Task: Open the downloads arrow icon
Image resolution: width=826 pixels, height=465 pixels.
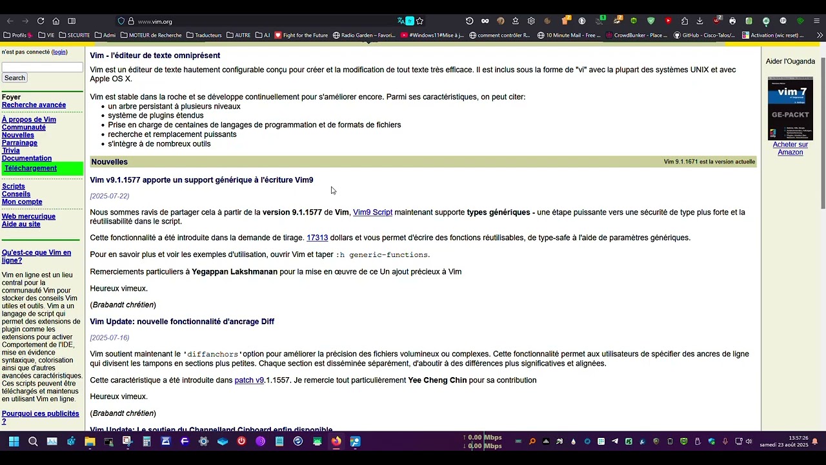Action: point(700,21)
